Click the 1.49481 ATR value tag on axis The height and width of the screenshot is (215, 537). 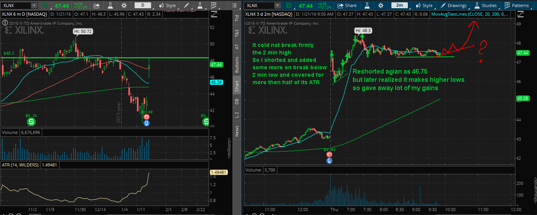(219, 172)
